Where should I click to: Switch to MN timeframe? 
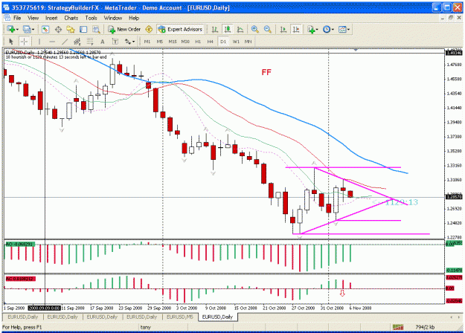tap(248, 42)
